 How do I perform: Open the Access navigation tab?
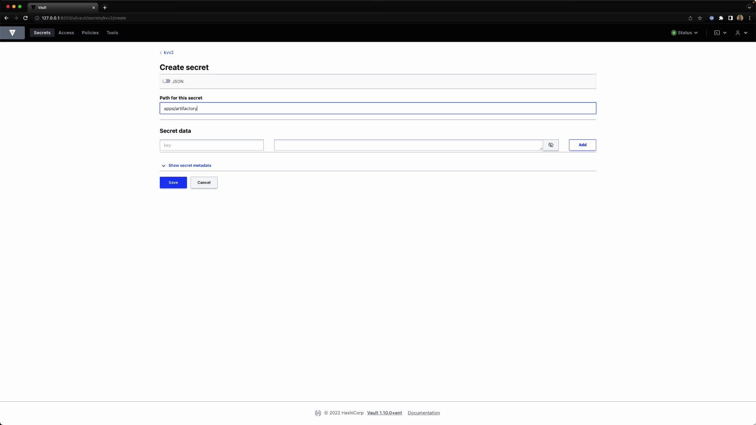tap(66, 33)
